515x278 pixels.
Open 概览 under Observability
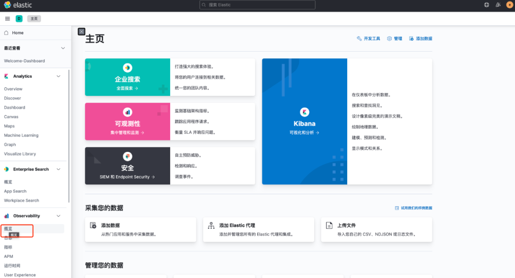8,229
